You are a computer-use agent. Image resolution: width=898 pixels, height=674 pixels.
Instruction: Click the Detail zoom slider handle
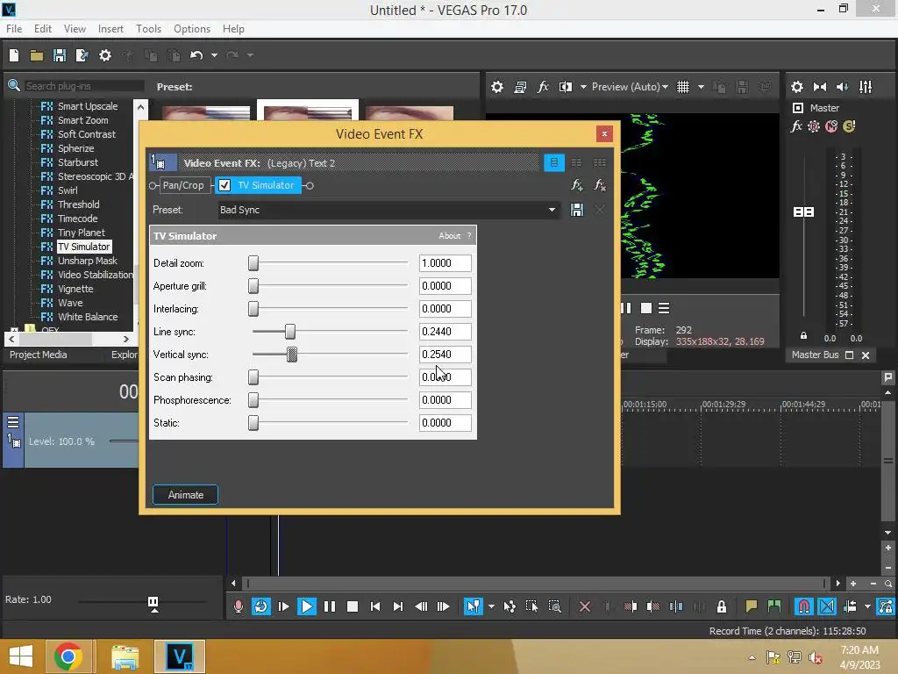click(x=253, y=263)
